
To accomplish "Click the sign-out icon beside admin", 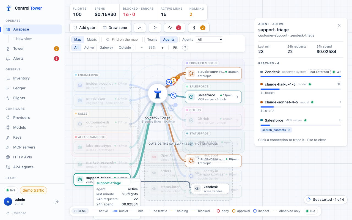I will [57, 202].
